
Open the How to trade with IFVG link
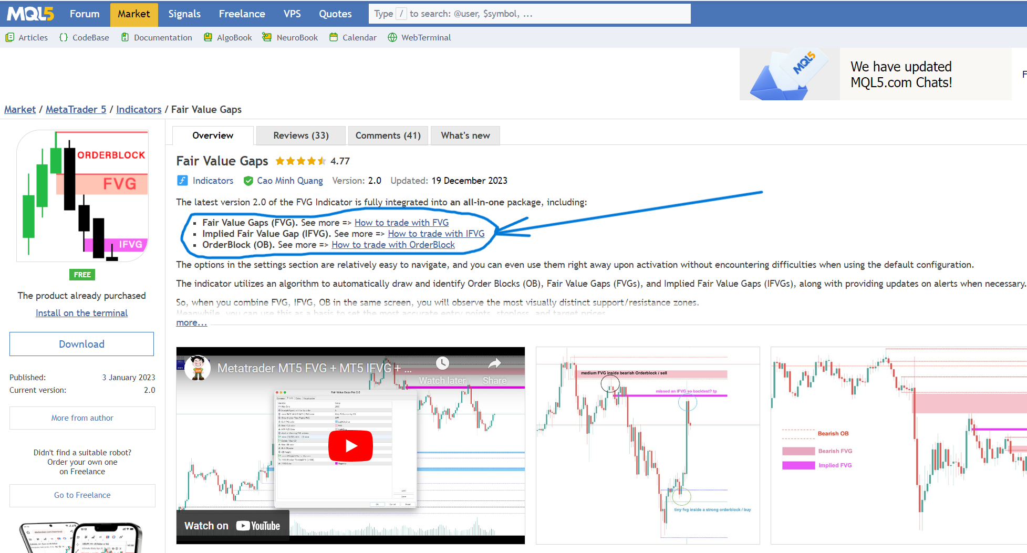[436, 234]
